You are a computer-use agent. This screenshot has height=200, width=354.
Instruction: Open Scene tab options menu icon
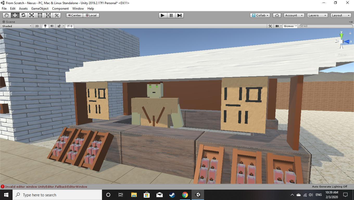click(350, 22)
